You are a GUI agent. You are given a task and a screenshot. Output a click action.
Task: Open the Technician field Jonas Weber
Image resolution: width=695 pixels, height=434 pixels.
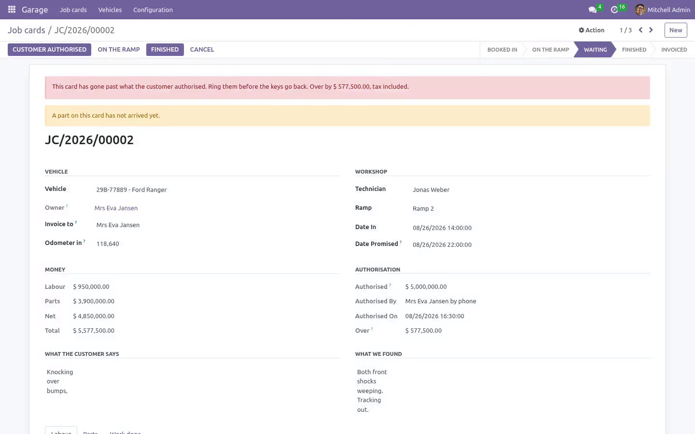coord(530,190)
